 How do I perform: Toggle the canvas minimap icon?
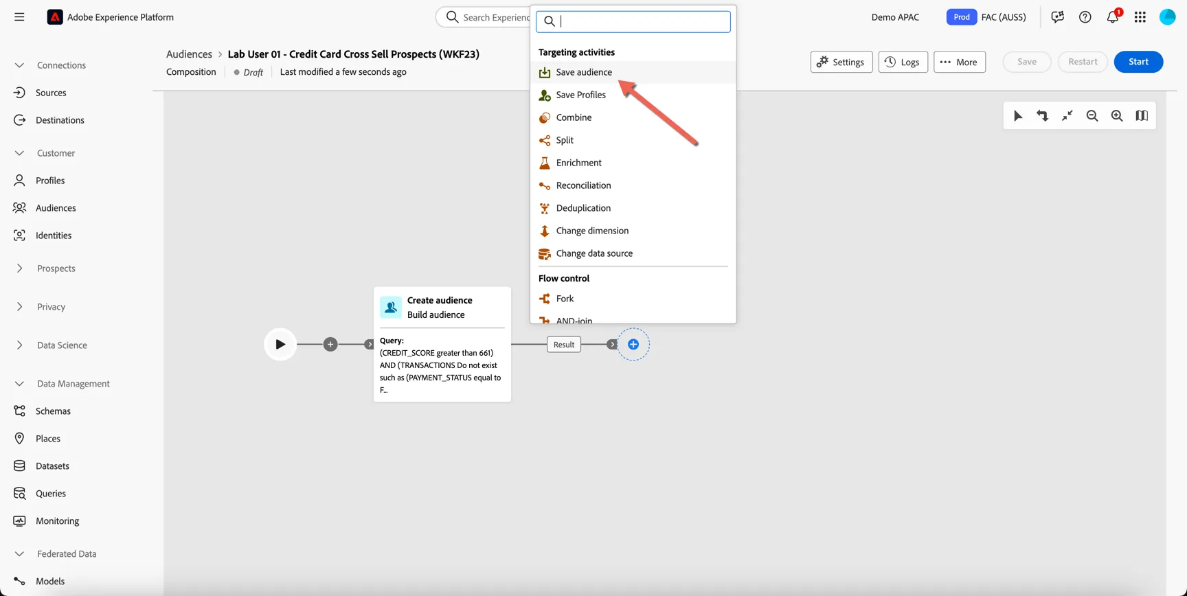[x=1142, y=116]
